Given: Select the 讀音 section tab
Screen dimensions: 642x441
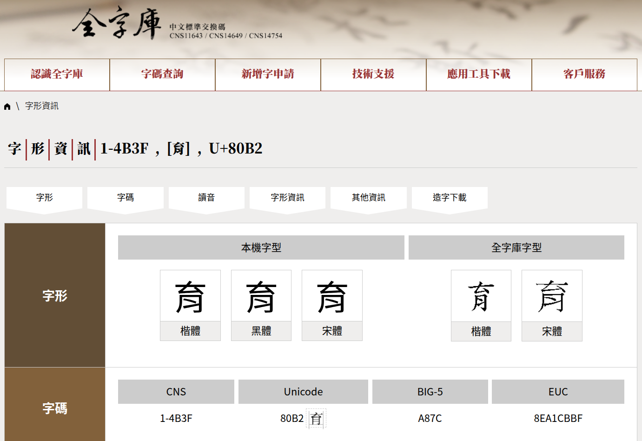Looking at the screenshot, I should (x=206, y=198).
